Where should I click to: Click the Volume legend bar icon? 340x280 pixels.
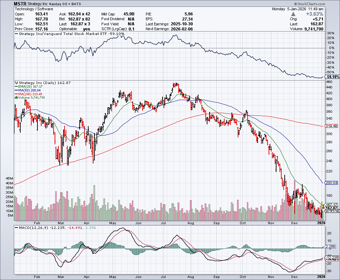(16, 98)
